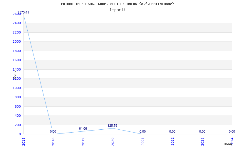
Task: Click the 600 y-axis tick label
Action: [x=18, y=106]
